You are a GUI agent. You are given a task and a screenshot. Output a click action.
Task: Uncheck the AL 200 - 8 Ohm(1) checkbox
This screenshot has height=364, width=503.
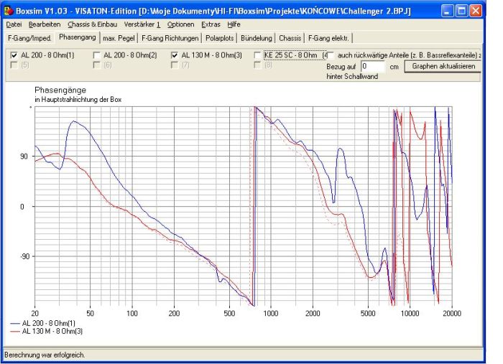(x=14, y=55)
